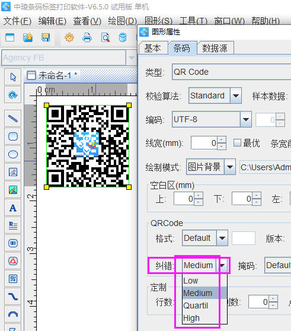Print labels printer icon
The image size is (291, 331).
click(87, 37)
